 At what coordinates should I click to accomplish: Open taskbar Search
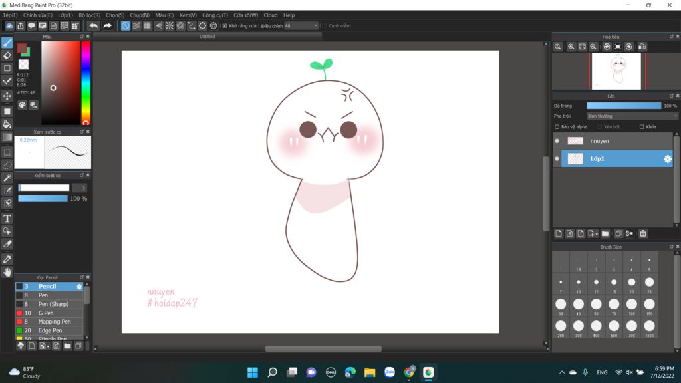point(272,372)
